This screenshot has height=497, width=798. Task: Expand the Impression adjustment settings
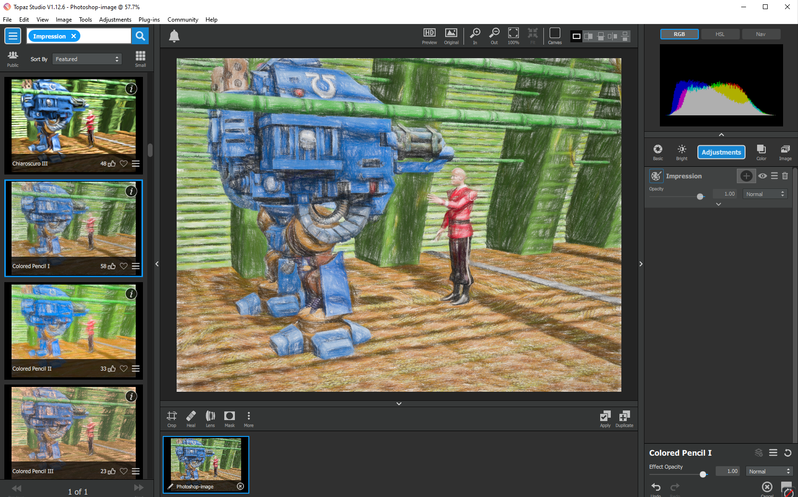click(719, 204)
